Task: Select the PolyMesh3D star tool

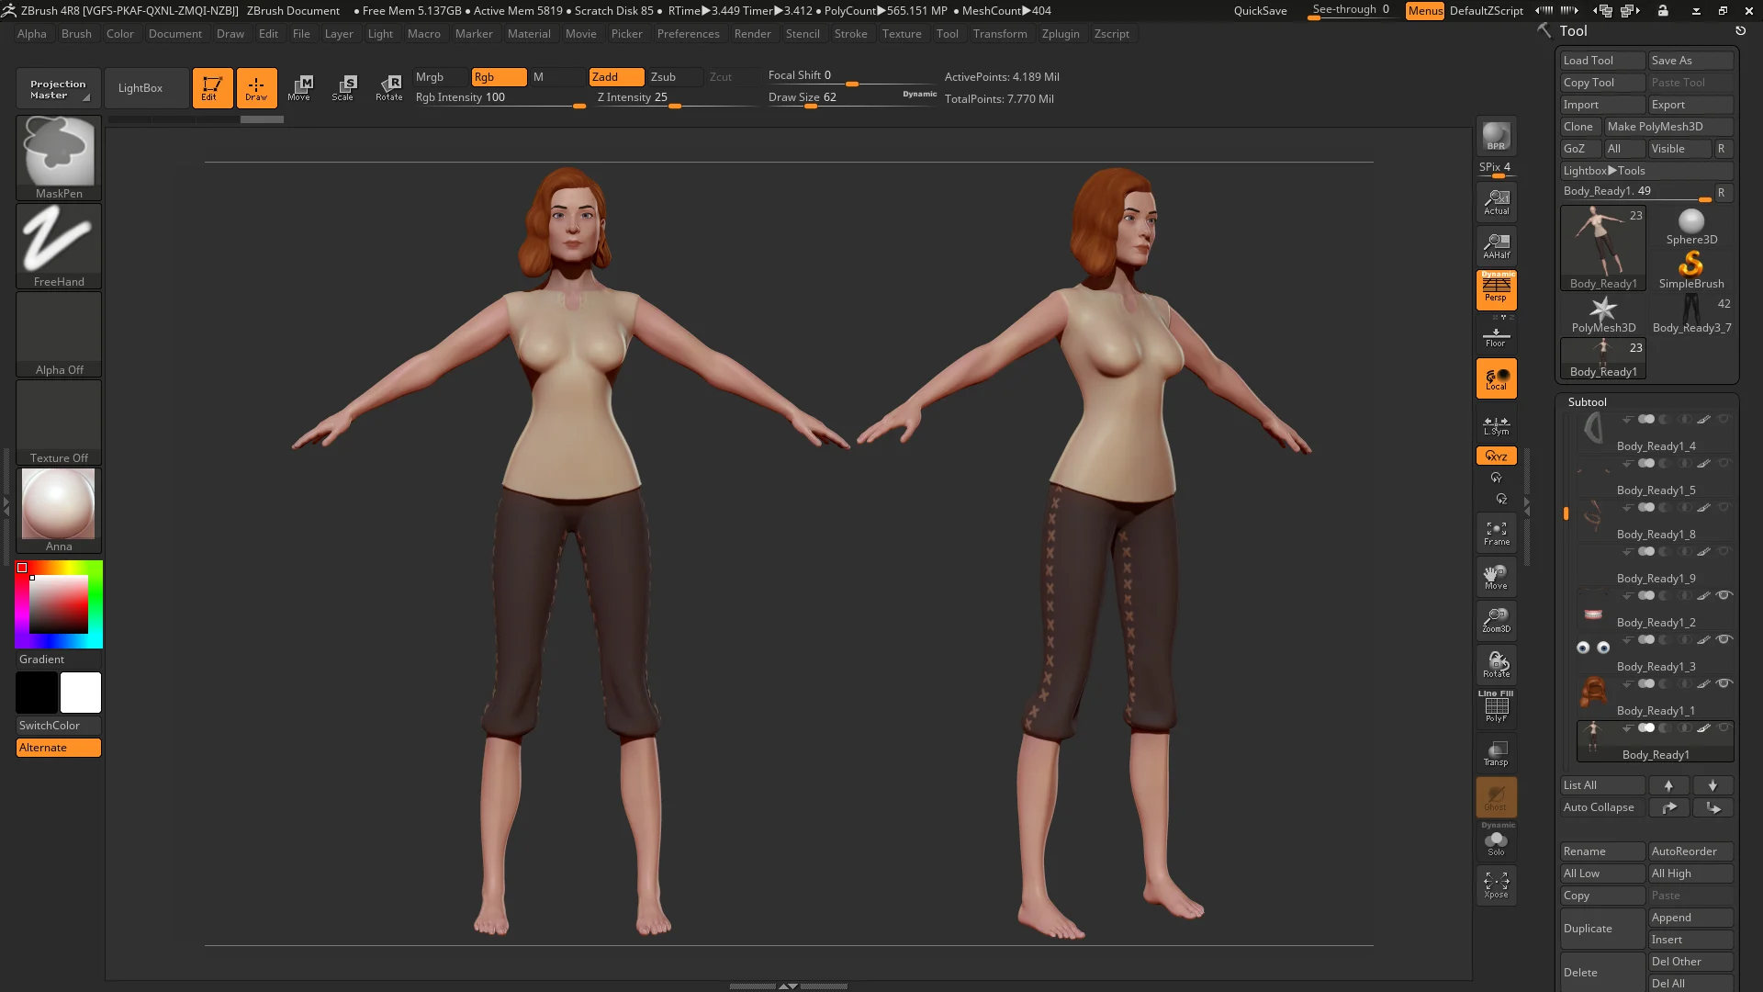Action: point(1603,314)
